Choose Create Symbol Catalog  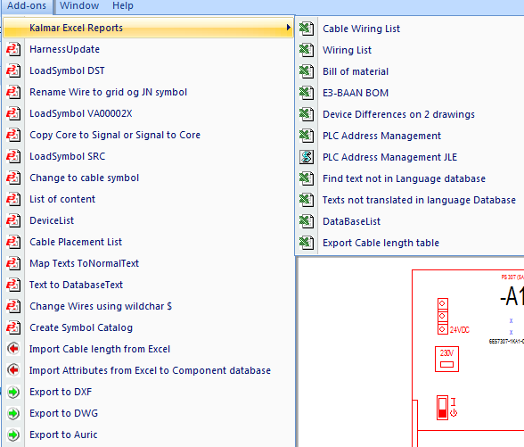tap(148, 328)
